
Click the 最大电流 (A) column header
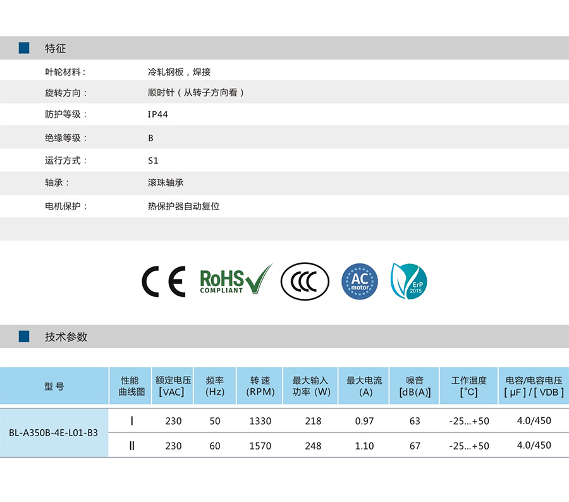364,386
